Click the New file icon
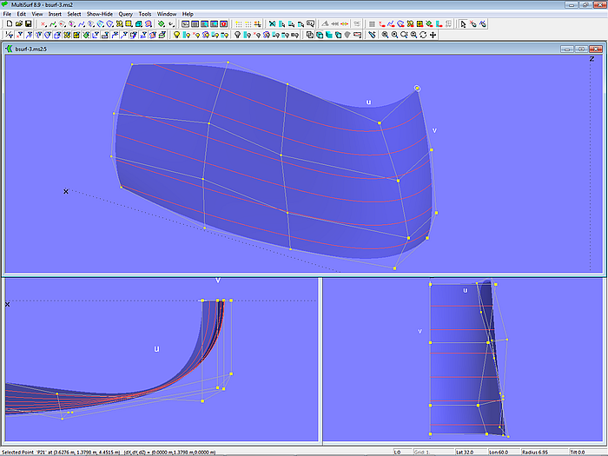Image resolution: width=608 pixels, height=456 pixels. pyautogui.click(x=8, y=24)
